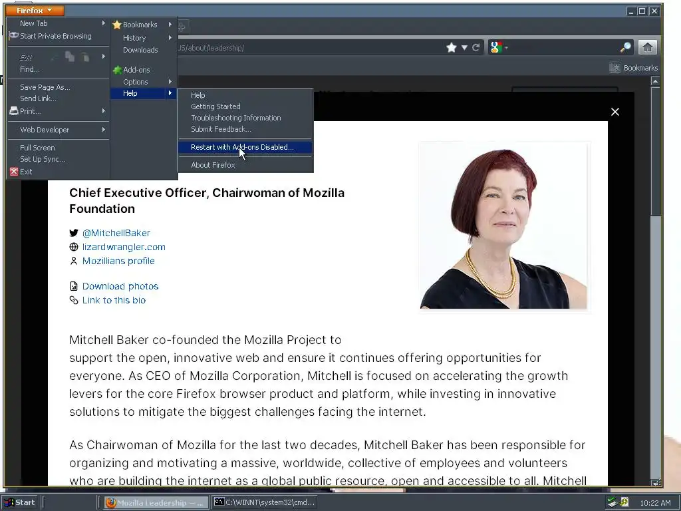Click the red Exit icon

(14, 171)
